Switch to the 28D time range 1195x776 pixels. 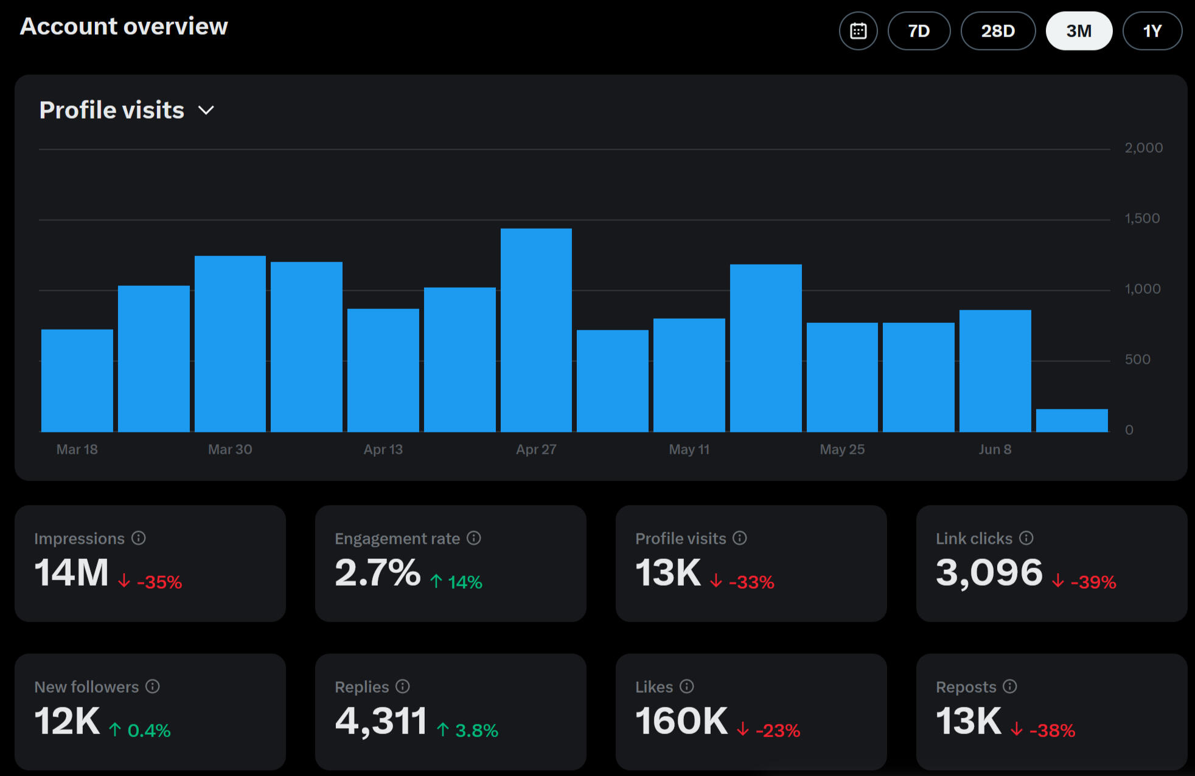[x=998, y=31]
